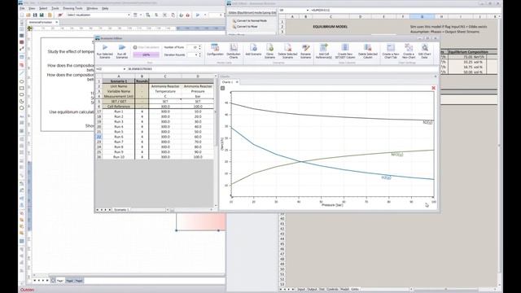The image size is (521, 293).
Task: Click the red lock icon in main toolbar
Action: pos(188,15)
